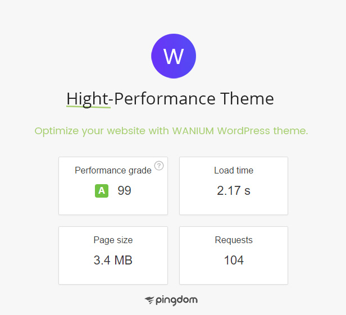The width and height of the screenshot is (346, 315).
Task: Open the Requests card
Action: [x=234, y=255]
